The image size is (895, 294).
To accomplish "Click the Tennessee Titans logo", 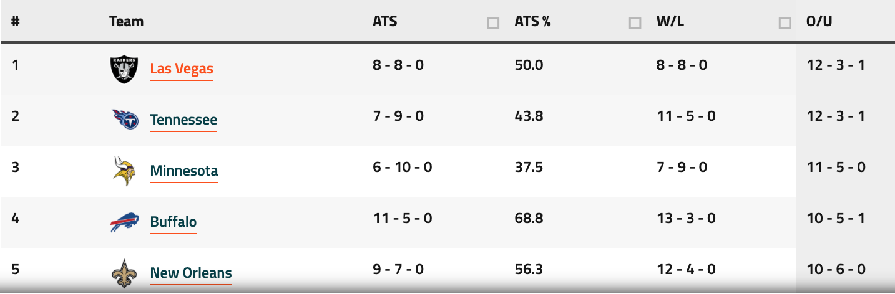I will (125, 120).
